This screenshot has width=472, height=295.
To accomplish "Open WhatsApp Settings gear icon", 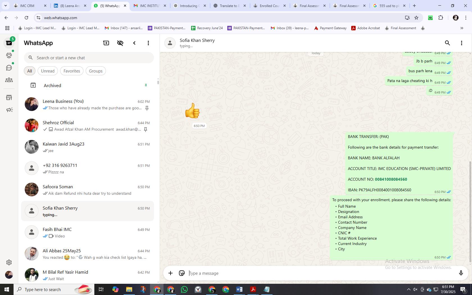I will coord(9,262).
